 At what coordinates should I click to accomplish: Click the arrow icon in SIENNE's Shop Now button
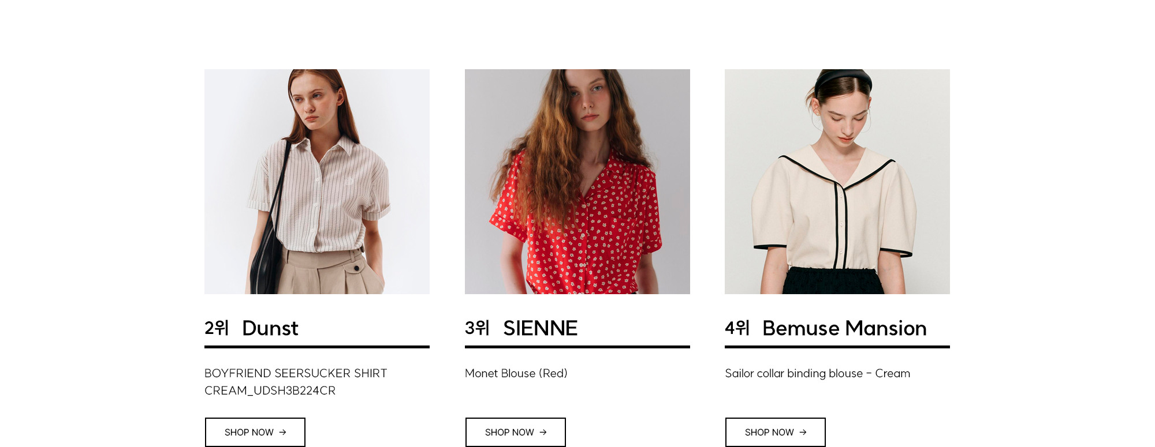point(543,432)
